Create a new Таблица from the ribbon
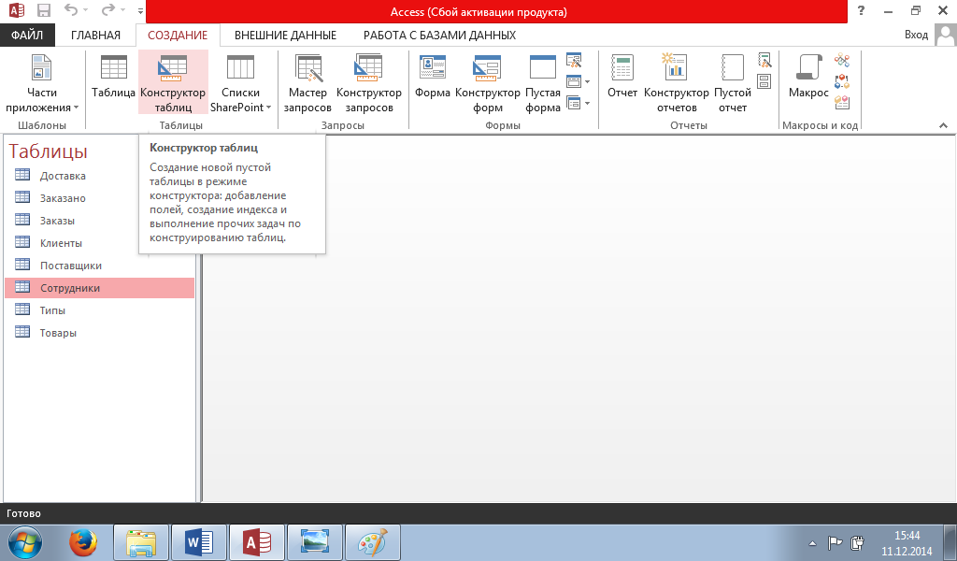957x561 pixels. [113, 77]
